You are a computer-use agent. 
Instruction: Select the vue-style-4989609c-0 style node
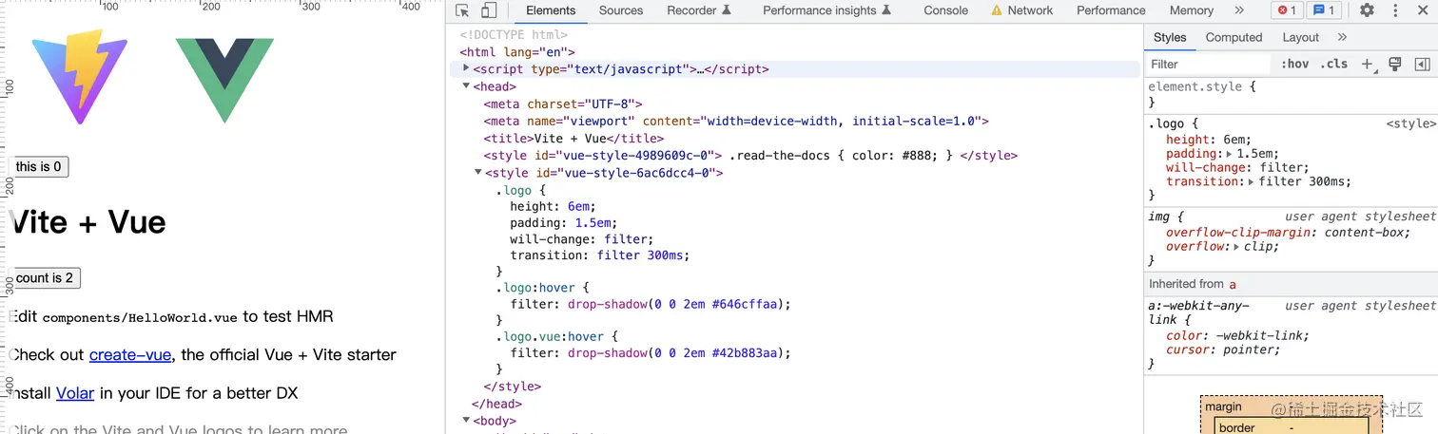click(750, 156)
